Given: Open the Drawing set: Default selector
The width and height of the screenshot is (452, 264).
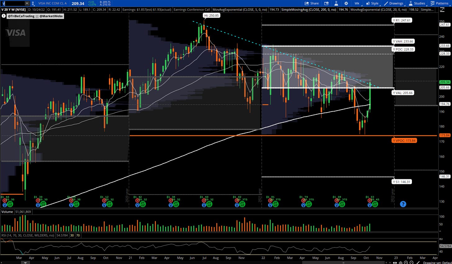Looking at the screenshot, I should coord(437,263).
